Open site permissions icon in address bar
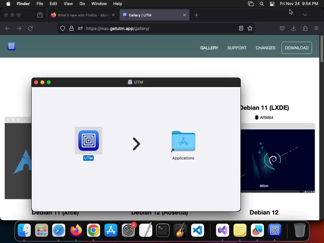 80,28
